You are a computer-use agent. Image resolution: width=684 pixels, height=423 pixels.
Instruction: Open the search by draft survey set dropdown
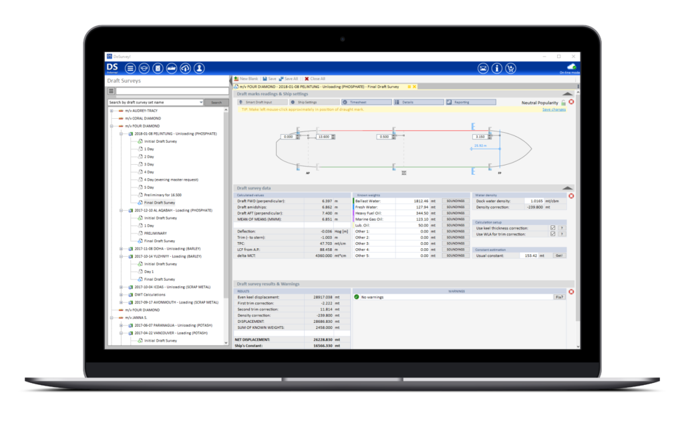(x=200, y=102)
